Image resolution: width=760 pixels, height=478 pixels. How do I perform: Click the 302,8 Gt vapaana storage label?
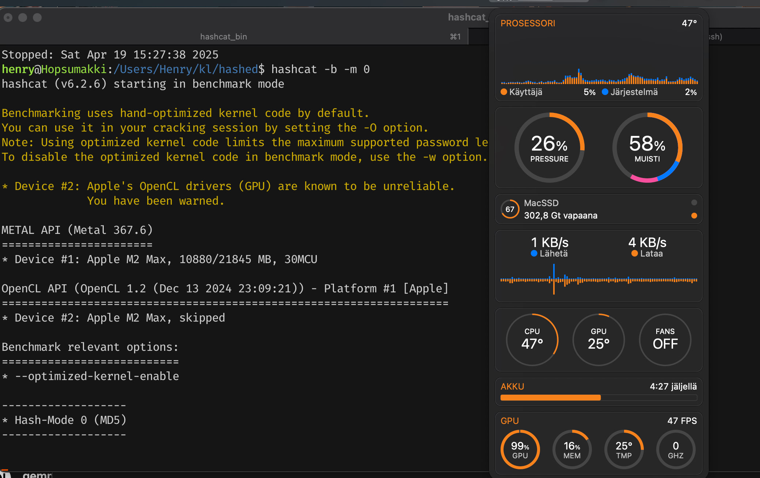click(x=560, y=215)
